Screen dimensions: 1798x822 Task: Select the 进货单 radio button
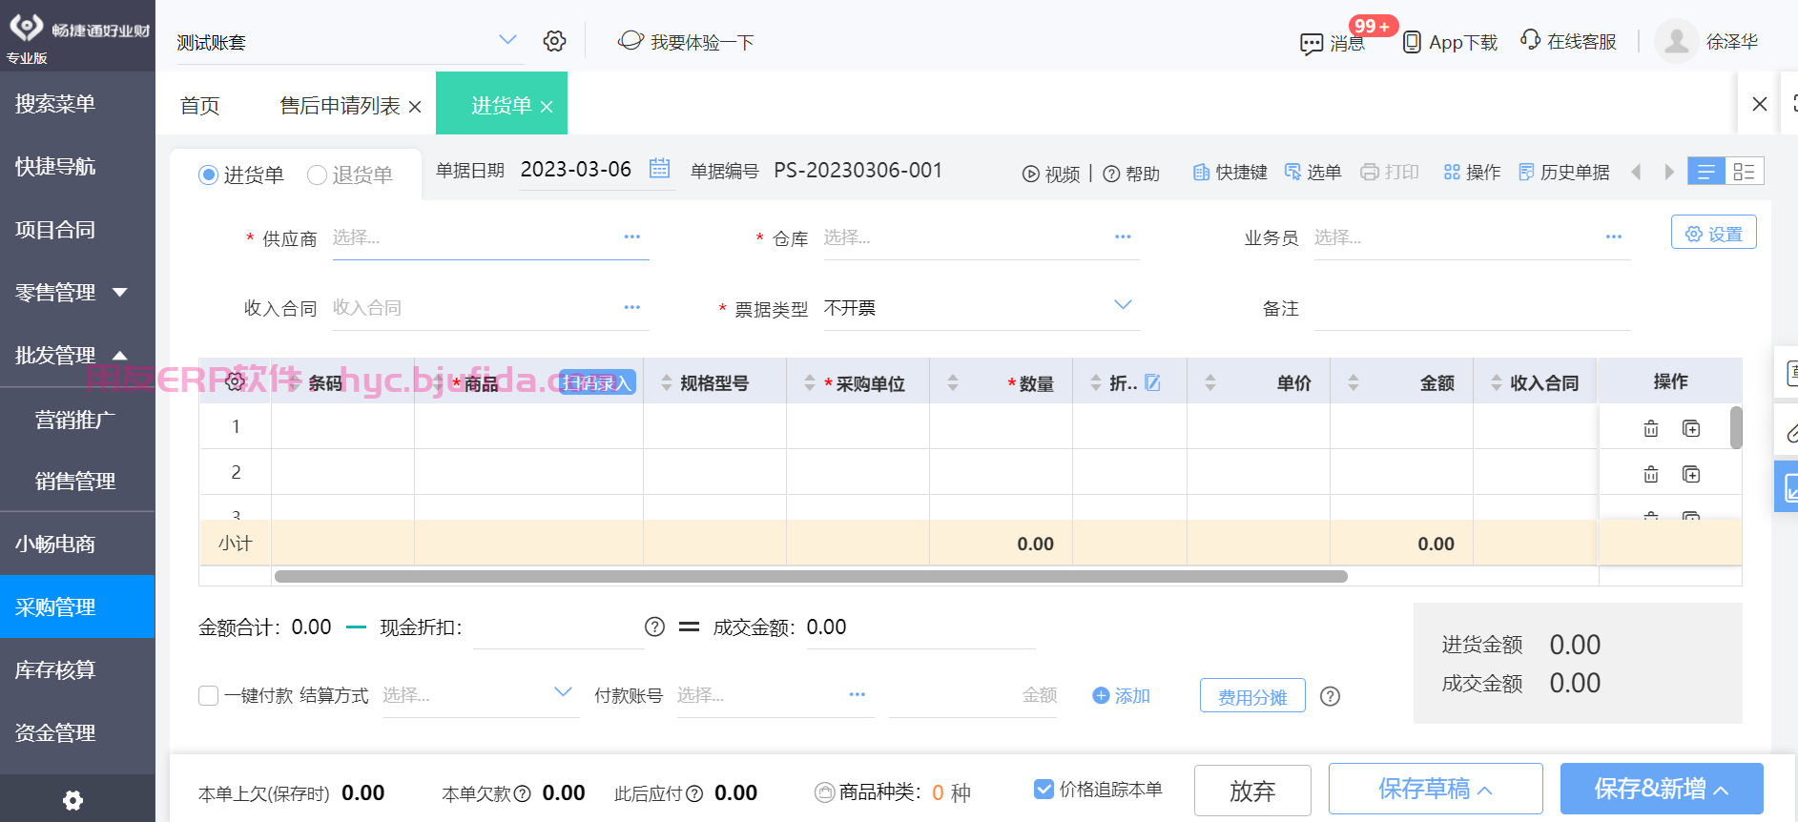click(x=208, y=175)
